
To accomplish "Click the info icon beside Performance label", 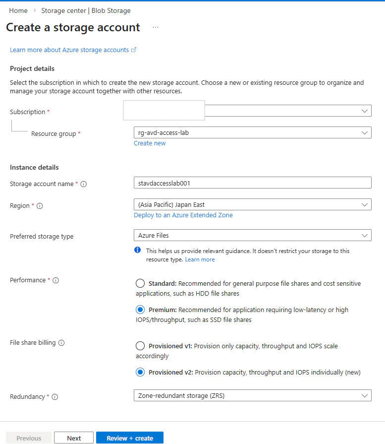I will 55,280.
